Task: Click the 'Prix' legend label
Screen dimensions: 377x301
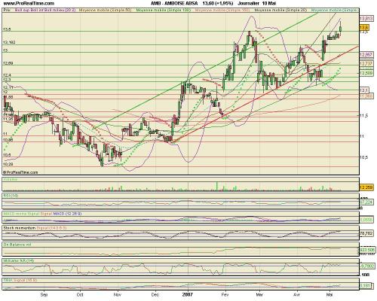Action: pyautogui.click(x=6, y=11)
